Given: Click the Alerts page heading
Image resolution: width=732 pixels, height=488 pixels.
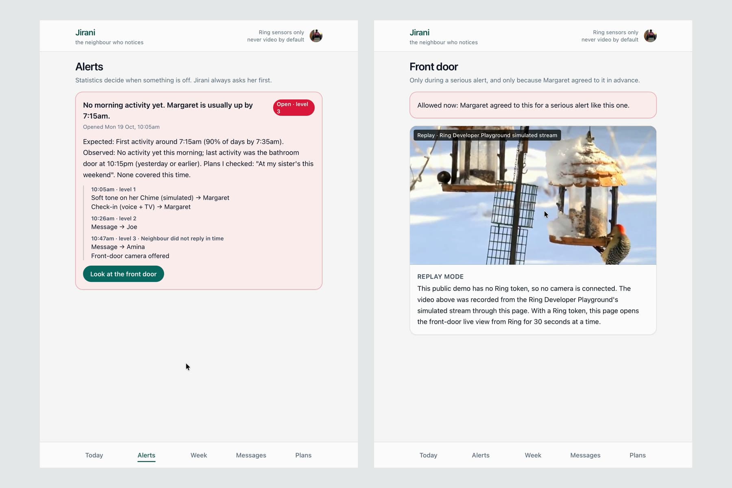Looking at the screenshot, I should 89,67.
